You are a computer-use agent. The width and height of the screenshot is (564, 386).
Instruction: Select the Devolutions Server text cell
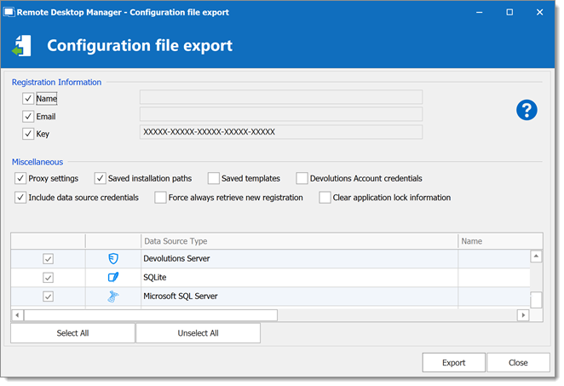pos(299,259)
